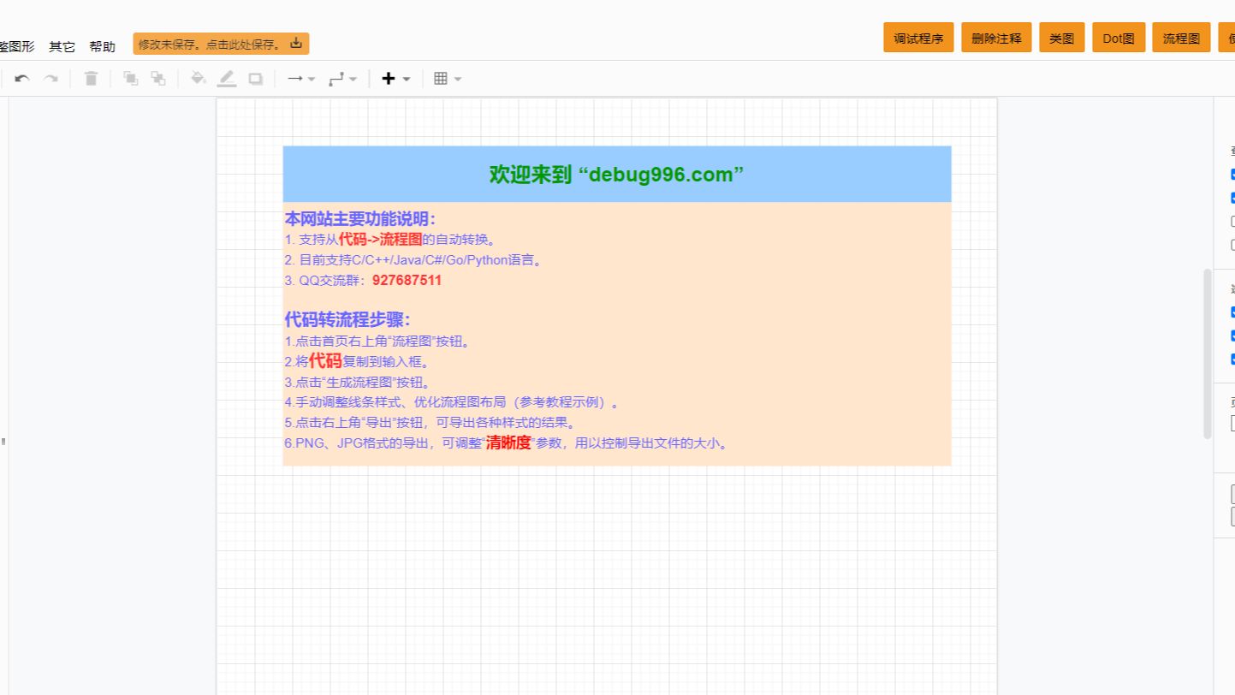The width and height of the screenshot is (1235, 695).
Task: Click the 欢迎来到 debug996.com heading text
Action: pos(616,175)
